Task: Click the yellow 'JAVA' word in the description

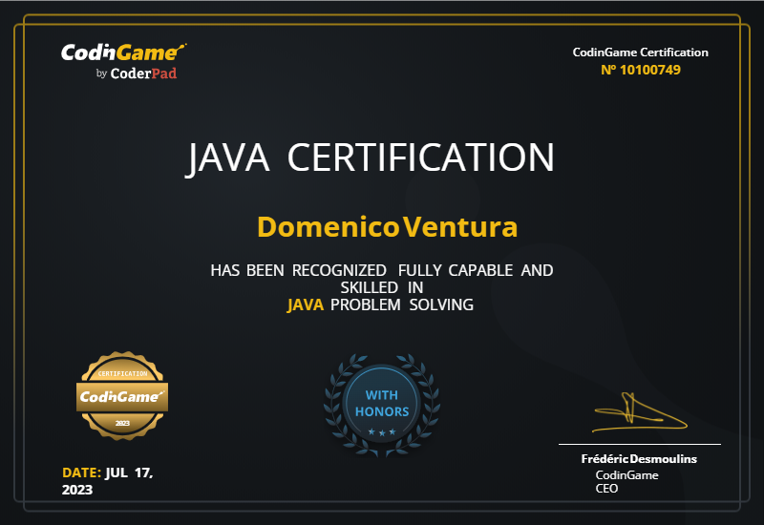Action: [x=306, y=305]
